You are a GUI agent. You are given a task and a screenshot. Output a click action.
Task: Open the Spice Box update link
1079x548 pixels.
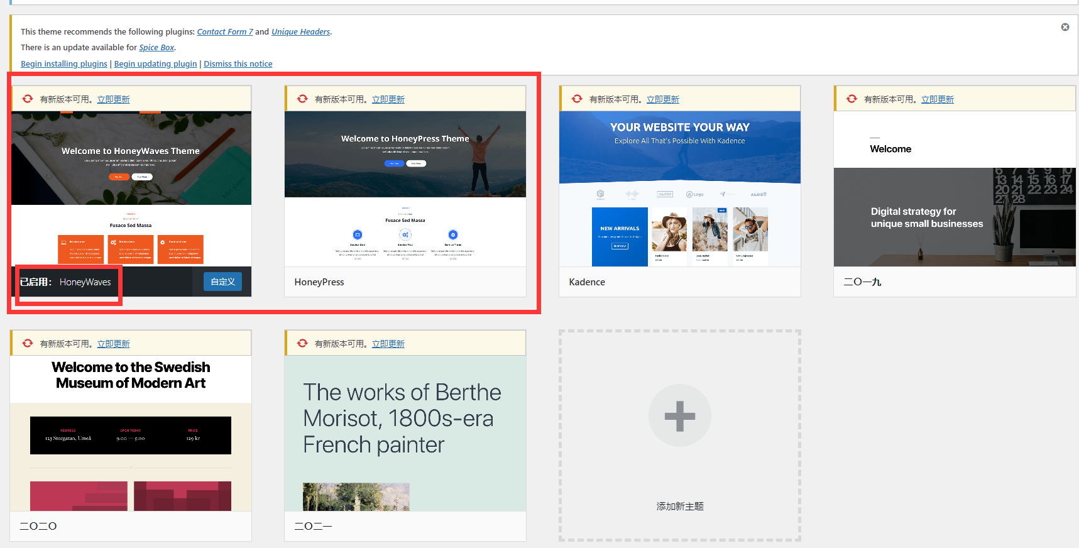(156, 47)
